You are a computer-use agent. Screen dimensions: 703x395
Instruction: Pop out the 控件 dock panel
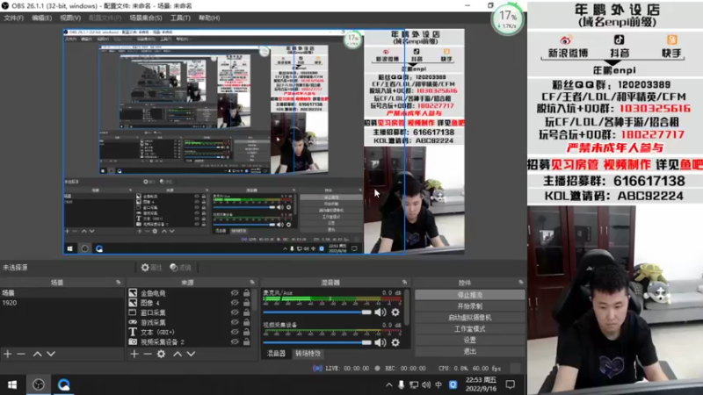point(520,283)
